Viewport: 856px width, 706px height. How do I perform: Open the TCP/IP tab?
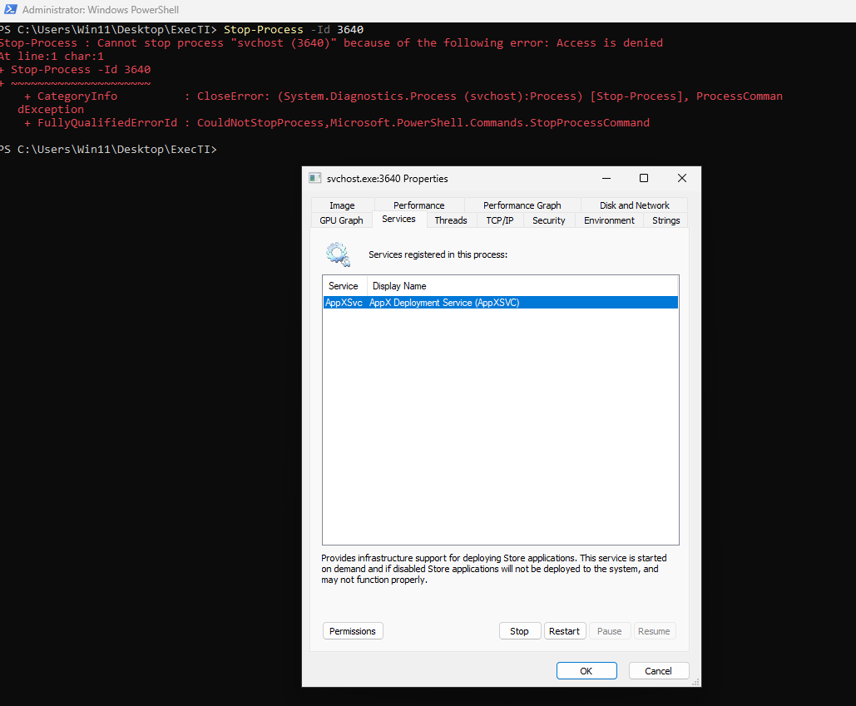pos(500,220)
